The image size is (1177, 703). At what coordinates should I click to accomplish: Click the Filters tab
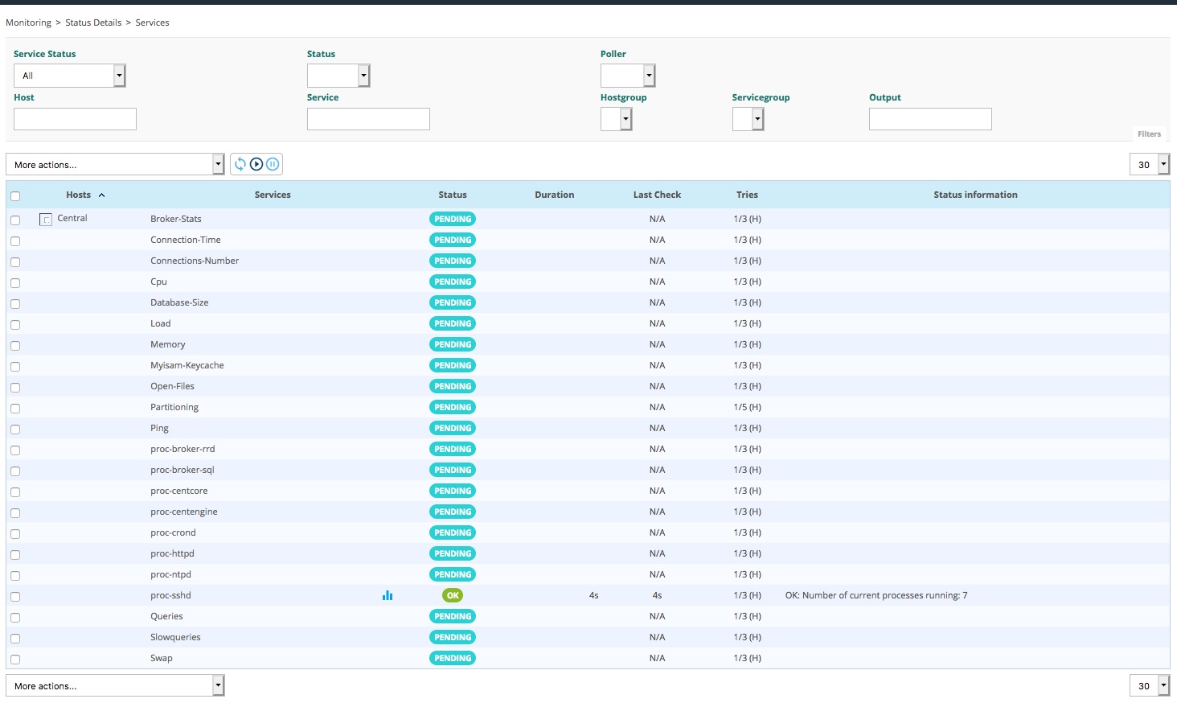1149,134
